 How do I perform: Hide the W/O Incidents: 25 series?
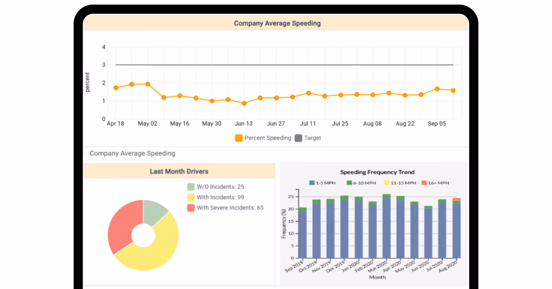coord(191,187)
